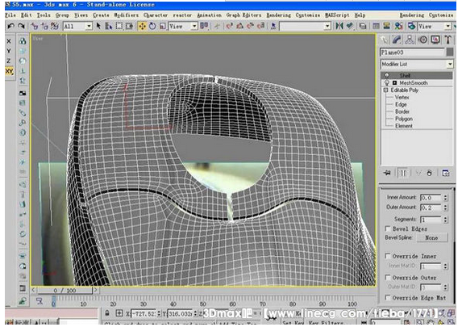Open the reactor menu
This screenshot has width=462, height=327.
click(182, 15)
